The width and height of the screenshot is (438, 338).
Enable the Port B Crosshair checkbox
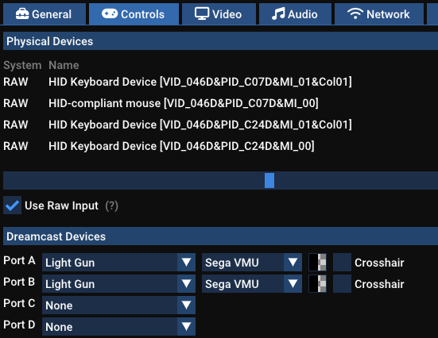pyautogui.click(x=342, y=284)
